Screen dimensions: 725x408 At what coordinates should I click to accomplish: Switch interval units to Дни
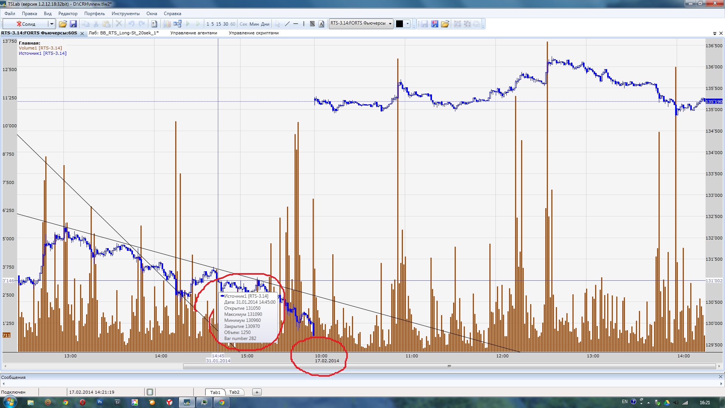point(265,24)
